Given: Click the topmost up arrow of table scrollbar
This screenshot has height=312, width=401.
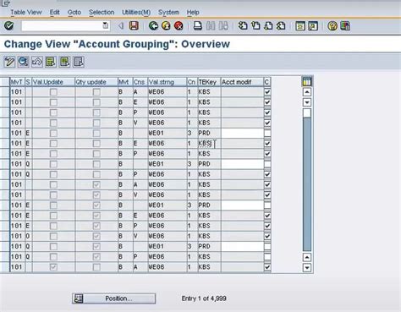Looking at the screenshot, I should [307, 92].
